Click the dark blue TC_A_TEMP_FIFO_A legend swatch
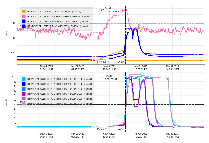 [x=24, y=84]
